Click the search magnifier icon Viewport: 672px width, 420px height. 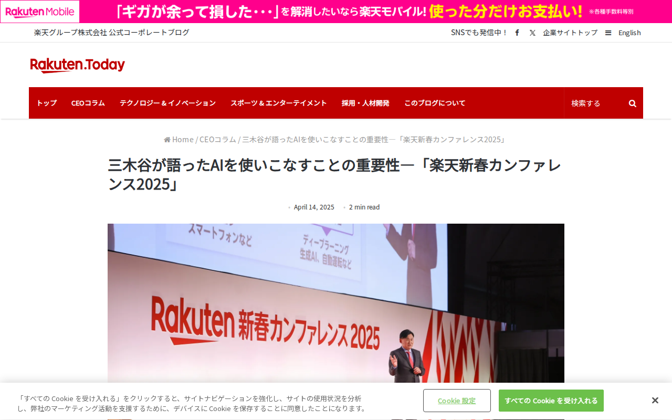click(x=633, y=103)
